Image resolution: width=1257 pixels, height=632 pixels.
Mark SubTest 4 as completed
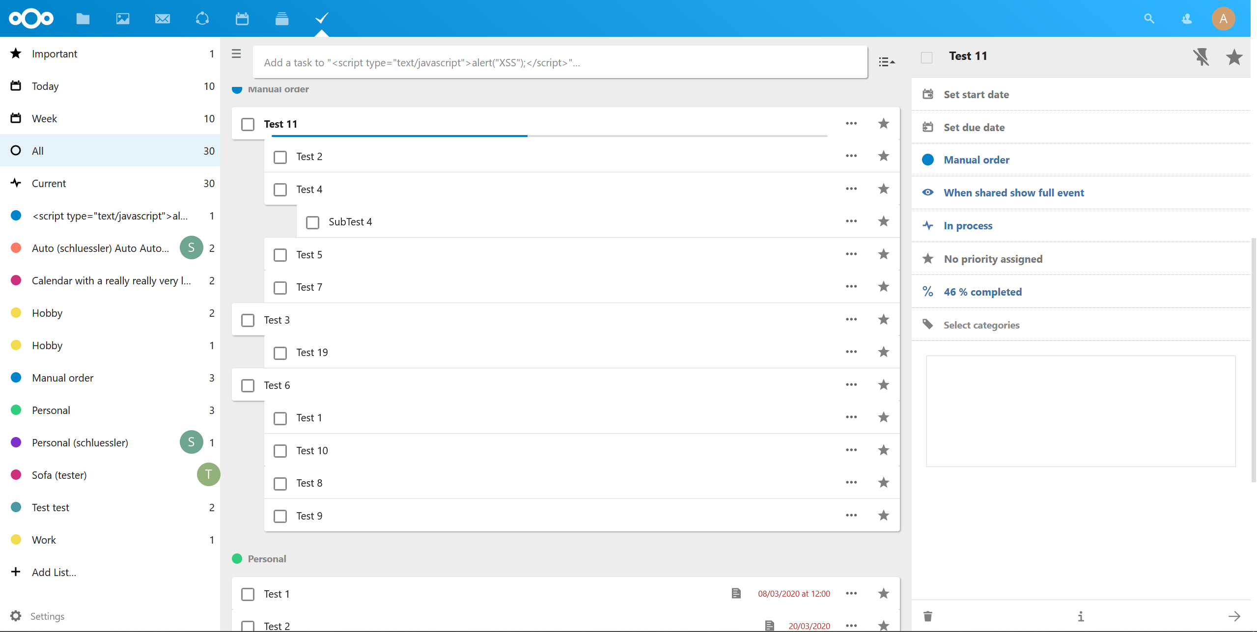pos(312,222)
